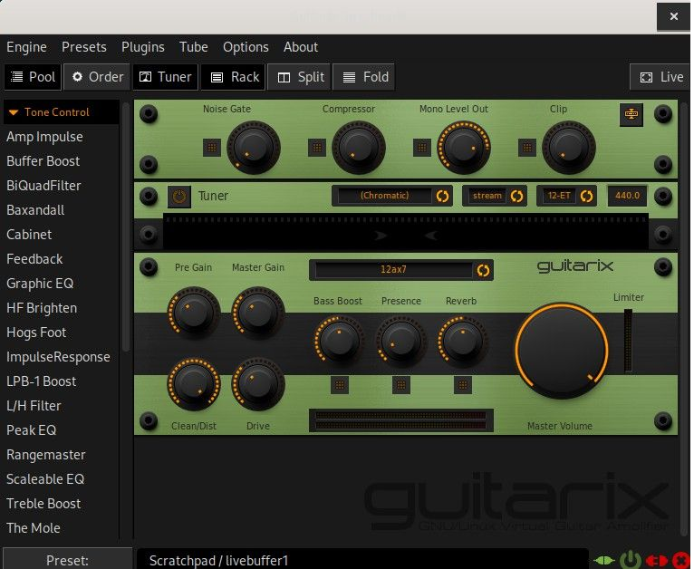Open the 12-ET temperament dropdown
Image resolution: width=694 pixels, height=569 pixels.
[567, 196]
